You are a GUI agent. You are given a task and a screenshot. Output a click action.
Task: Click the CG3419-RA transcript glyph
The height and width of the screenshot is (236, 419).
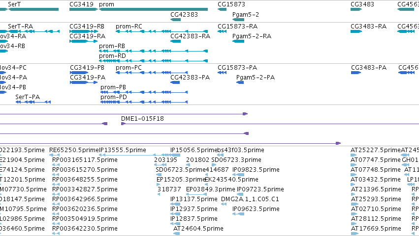pyautogui.click(x=83, y=41)
